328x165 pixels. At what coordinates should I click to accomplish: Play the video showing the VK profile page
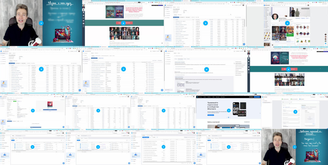tap(287, 23)
